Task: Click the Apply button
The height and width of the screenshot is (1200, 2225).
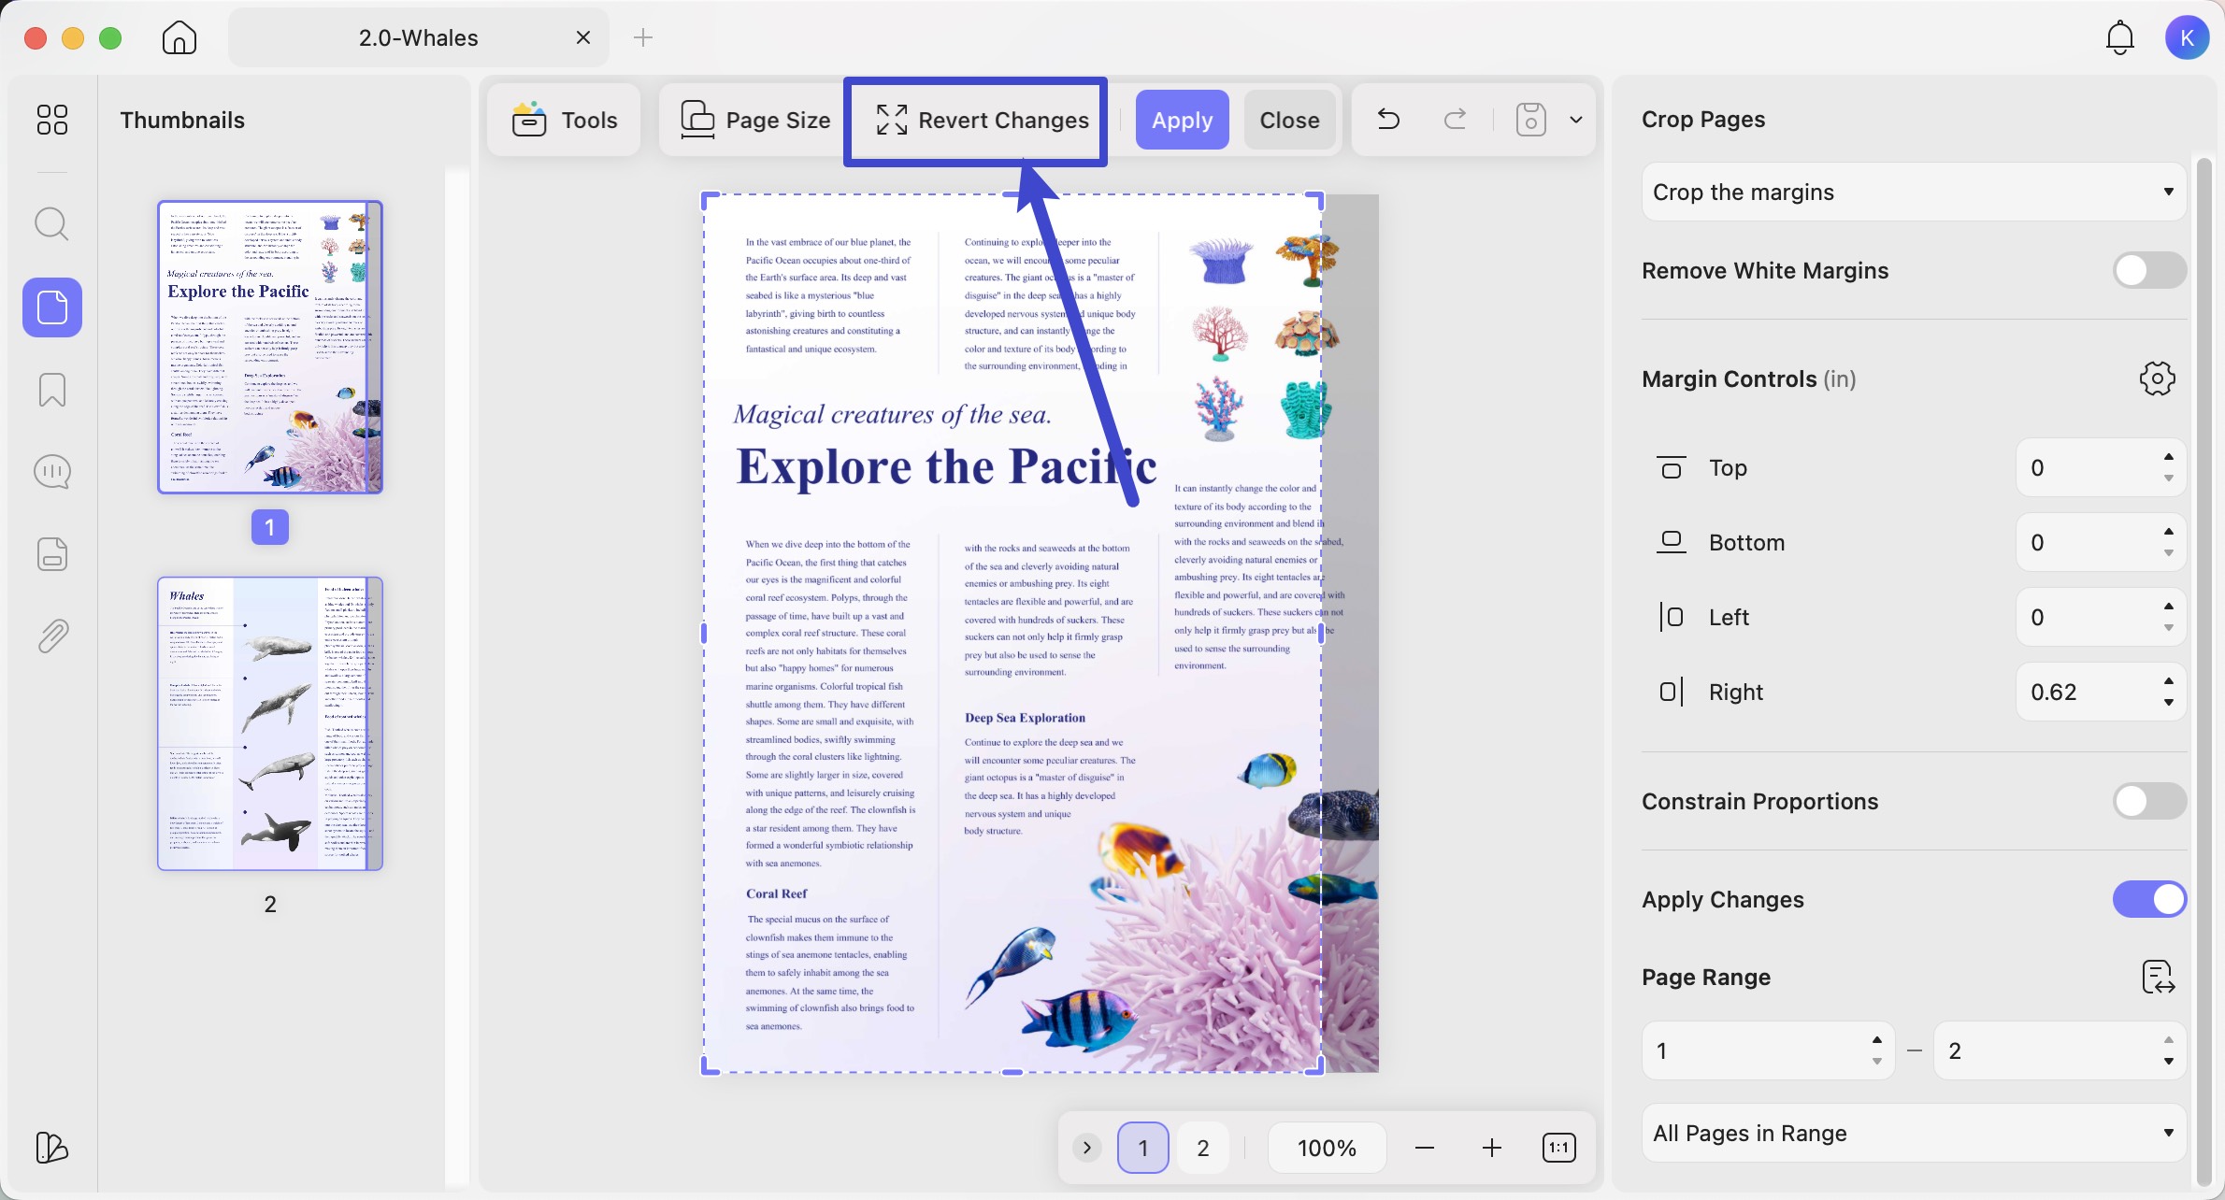Action: coord(1182,120)
